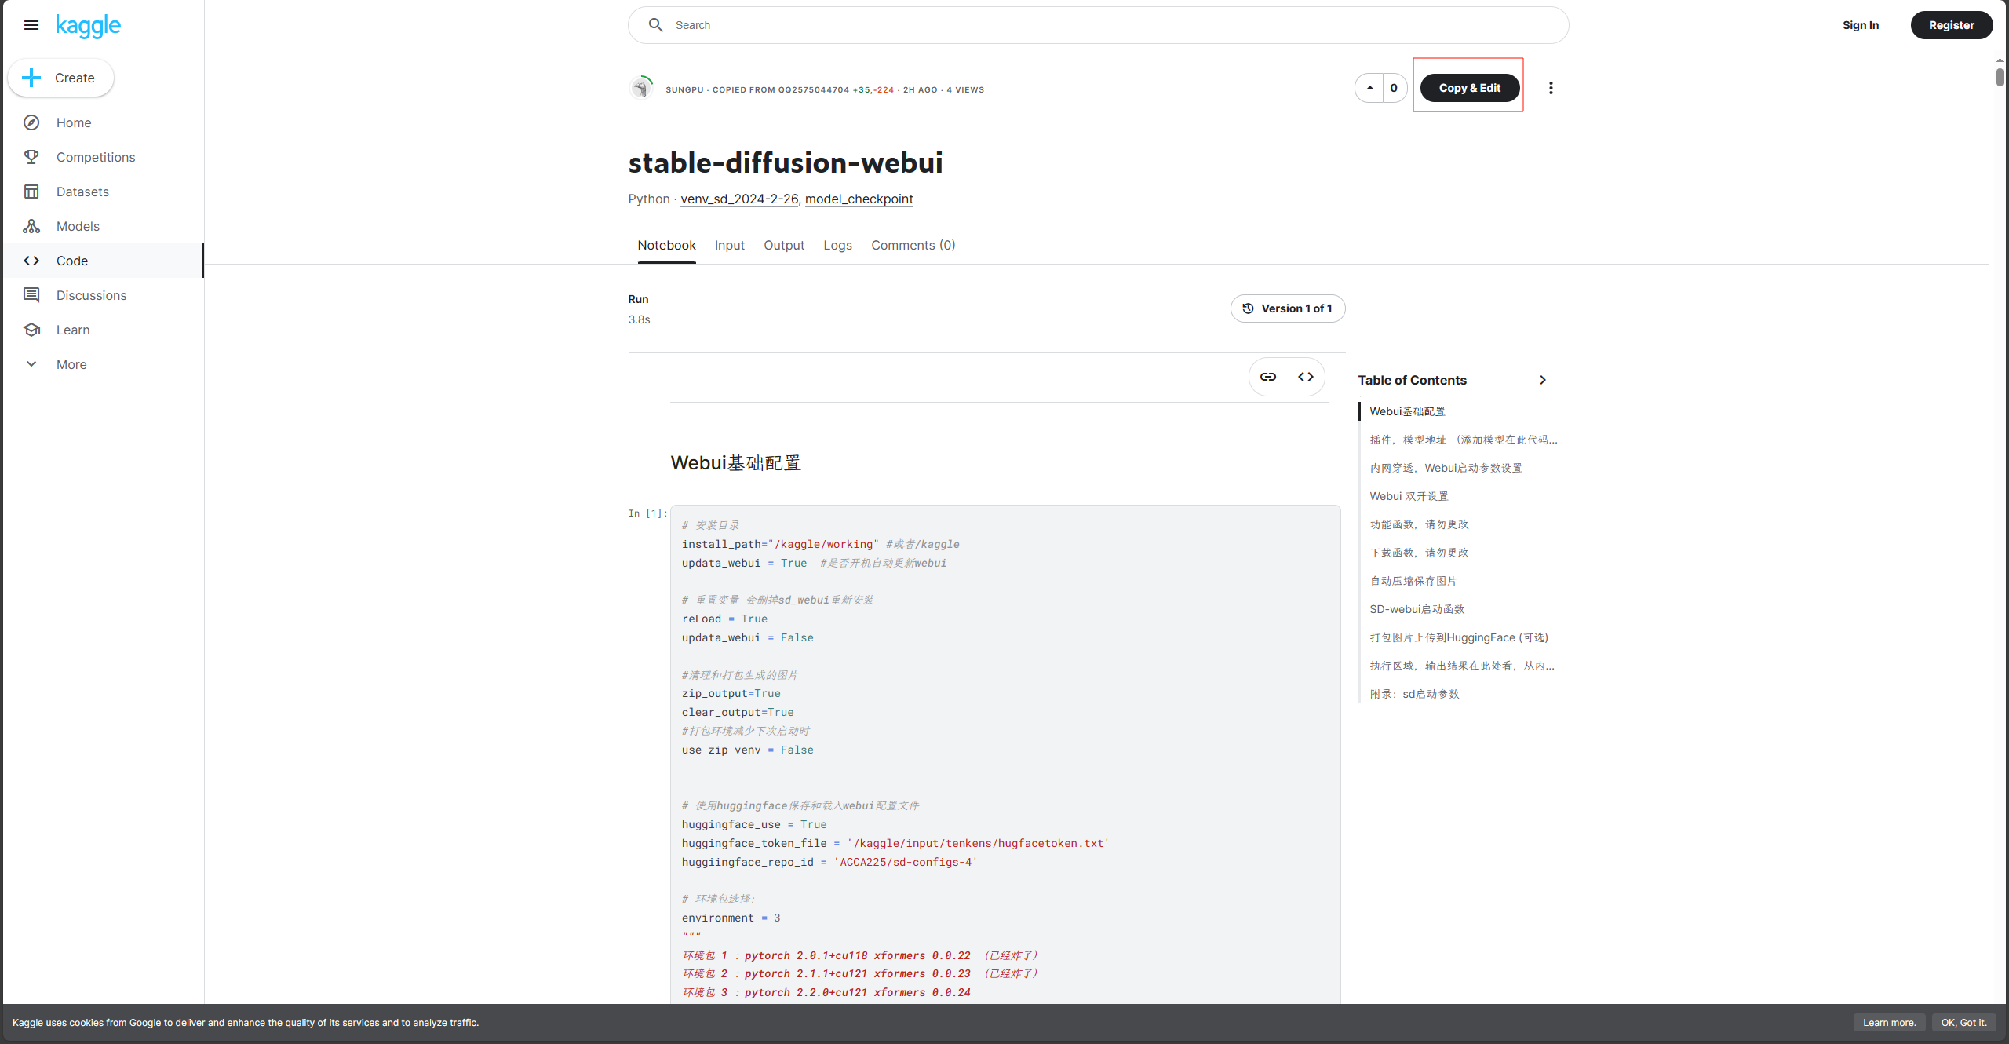Collapse the Table of Contents panel

(1542, 380)
